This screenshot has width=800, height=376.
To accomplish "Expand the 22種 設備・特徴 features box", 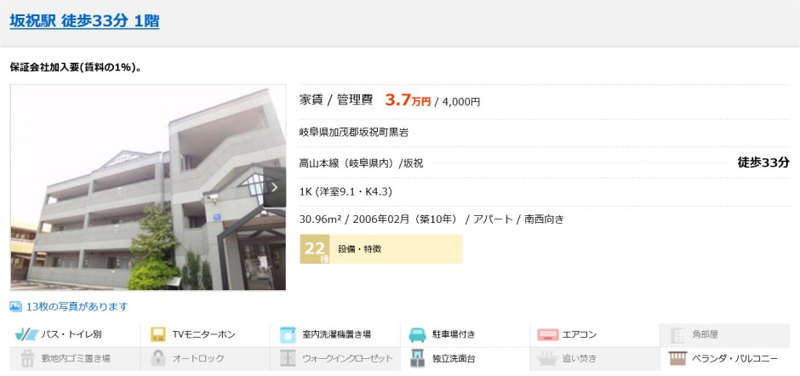I will pos(381,249).
